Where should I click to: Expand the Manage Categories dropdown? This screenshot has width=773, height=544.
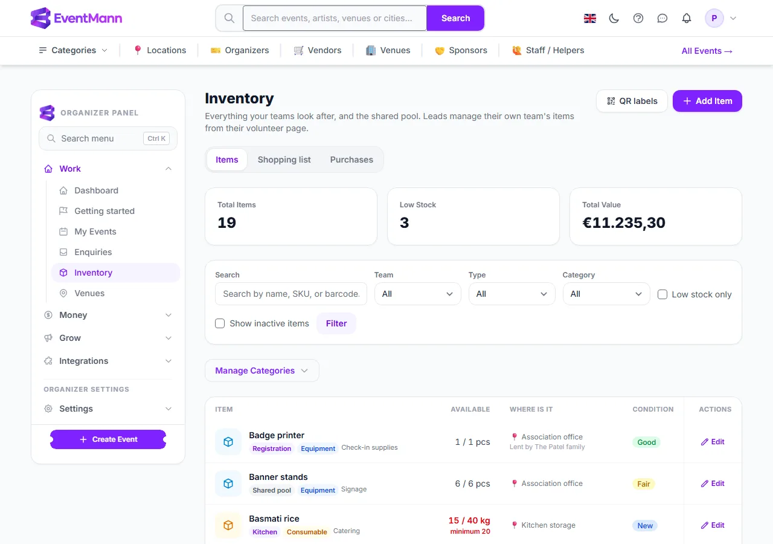point(262,371)
